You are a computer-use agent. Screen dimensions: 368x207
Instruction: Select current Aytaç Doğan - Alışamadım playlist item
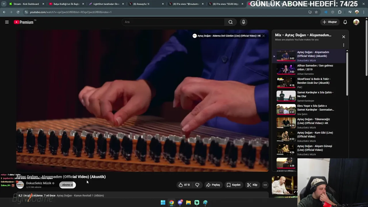coord(309,56)
